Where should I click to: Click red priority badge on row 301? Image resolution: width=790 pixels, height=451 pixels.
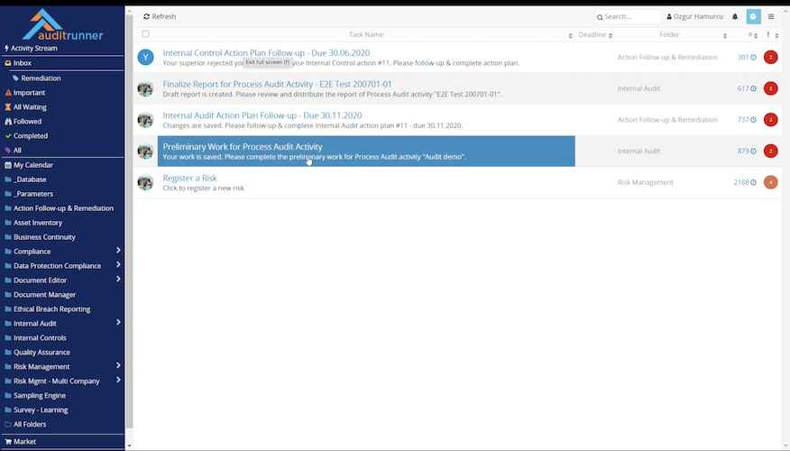click(x=770, y=57)
